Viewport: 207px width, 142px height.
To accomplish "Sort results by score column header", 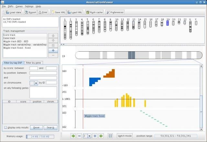I will pos(23,102).
